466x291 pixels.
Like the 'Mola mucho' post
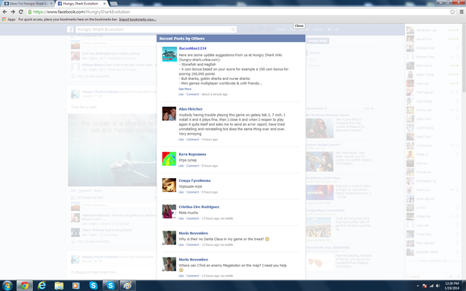[181, 218]
